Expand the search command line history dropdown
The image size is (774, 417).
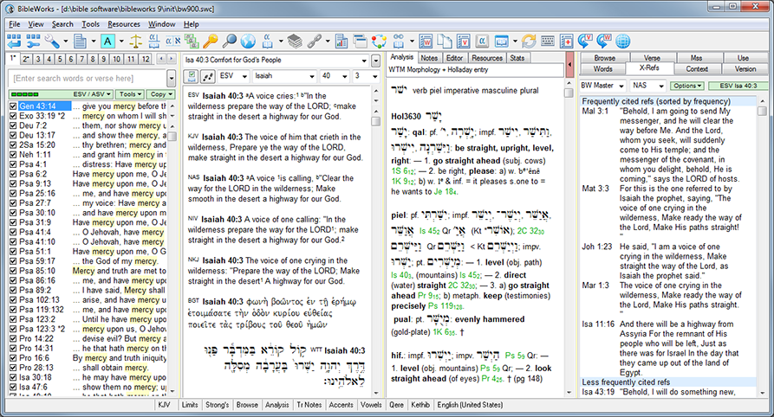(x=172, y=79)
